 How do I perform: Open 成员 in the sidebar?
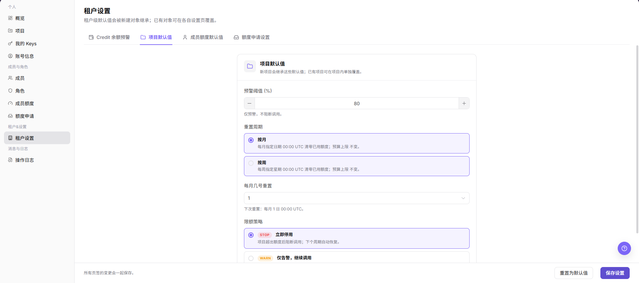click(37, 78)
